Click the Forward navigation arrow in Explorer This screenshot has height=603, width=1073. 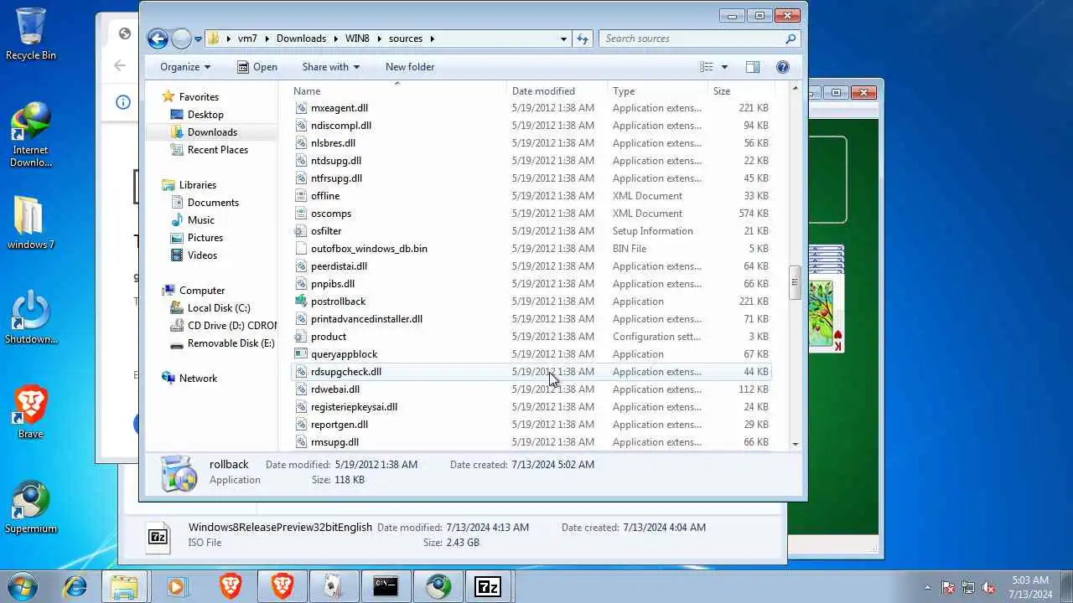click(181, 39)
